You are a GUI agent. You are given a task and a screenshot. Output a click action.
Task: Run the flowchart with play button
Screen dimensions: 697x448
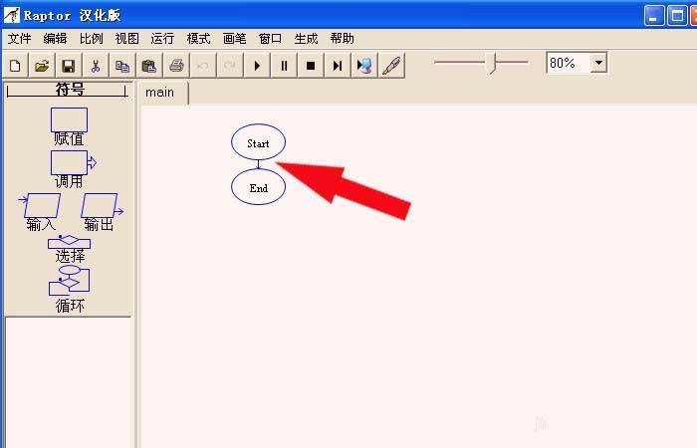257,66
